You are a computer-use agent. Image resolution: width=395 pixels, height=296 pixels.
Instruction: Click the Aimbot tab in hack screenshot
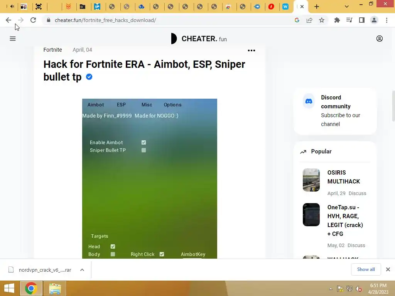(96, 105)
